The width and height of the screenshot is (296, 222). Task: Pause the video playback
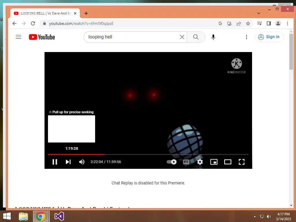pyautogui.click(x=55, y=162)
